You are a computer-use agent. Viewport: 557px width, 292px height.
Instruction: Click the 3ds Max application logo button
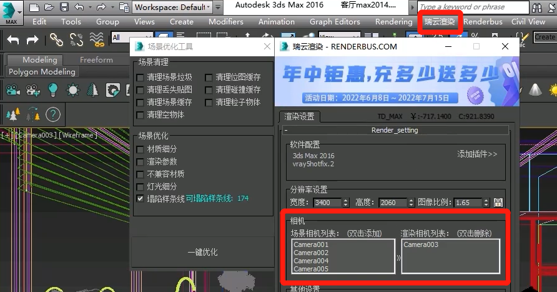[x=11, y=11]
